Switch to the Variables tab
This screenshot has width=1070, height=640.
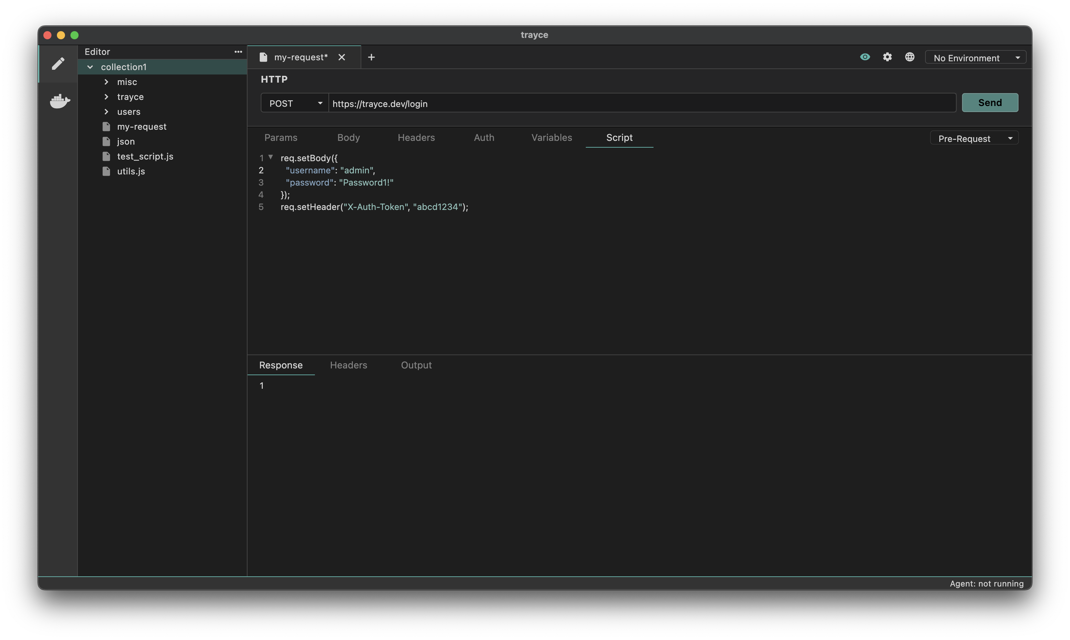click(552, 137)
